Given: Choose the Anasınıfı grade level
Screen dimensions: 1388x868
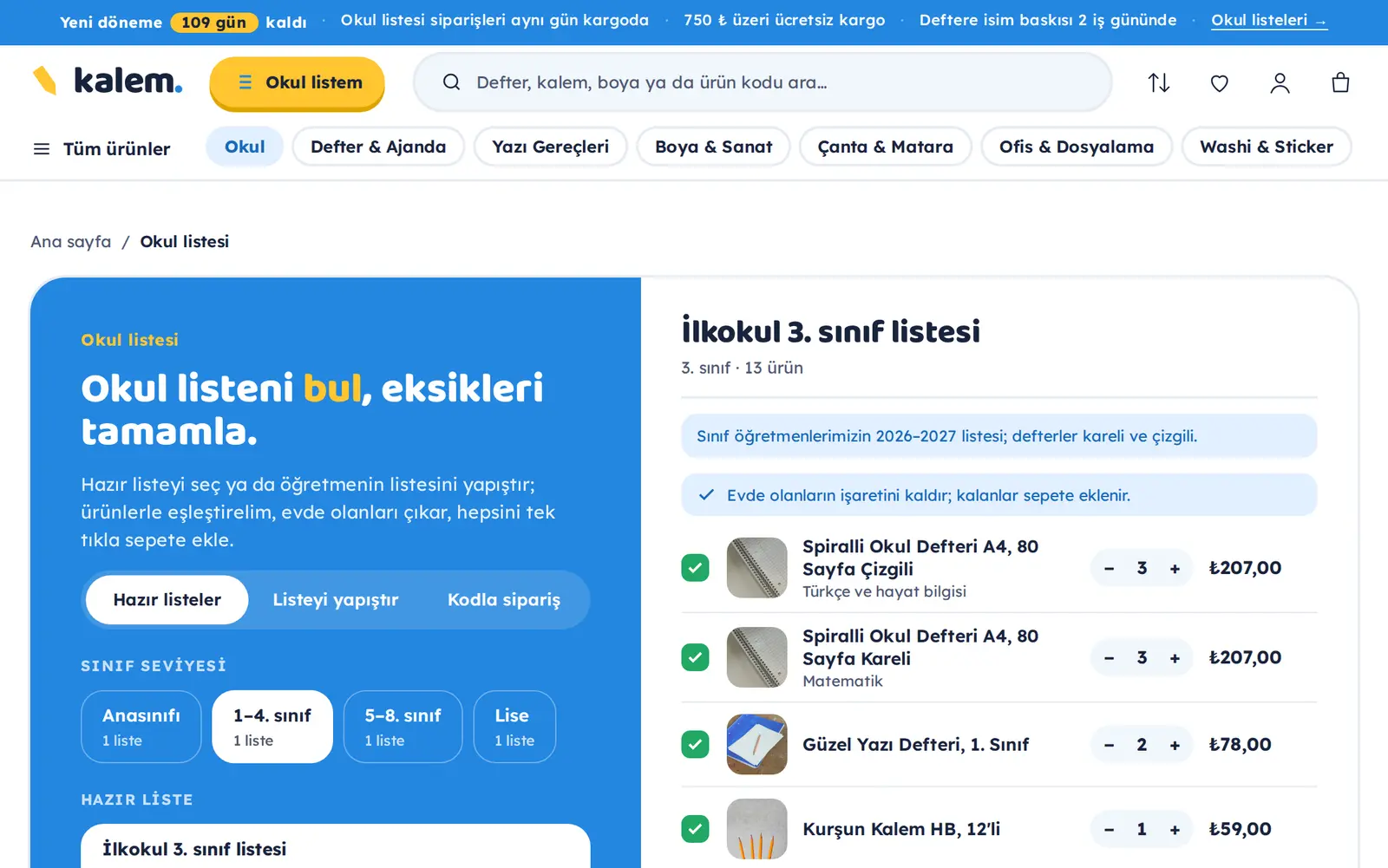Looking at the screenshot, I should click(x=141, y=727).
